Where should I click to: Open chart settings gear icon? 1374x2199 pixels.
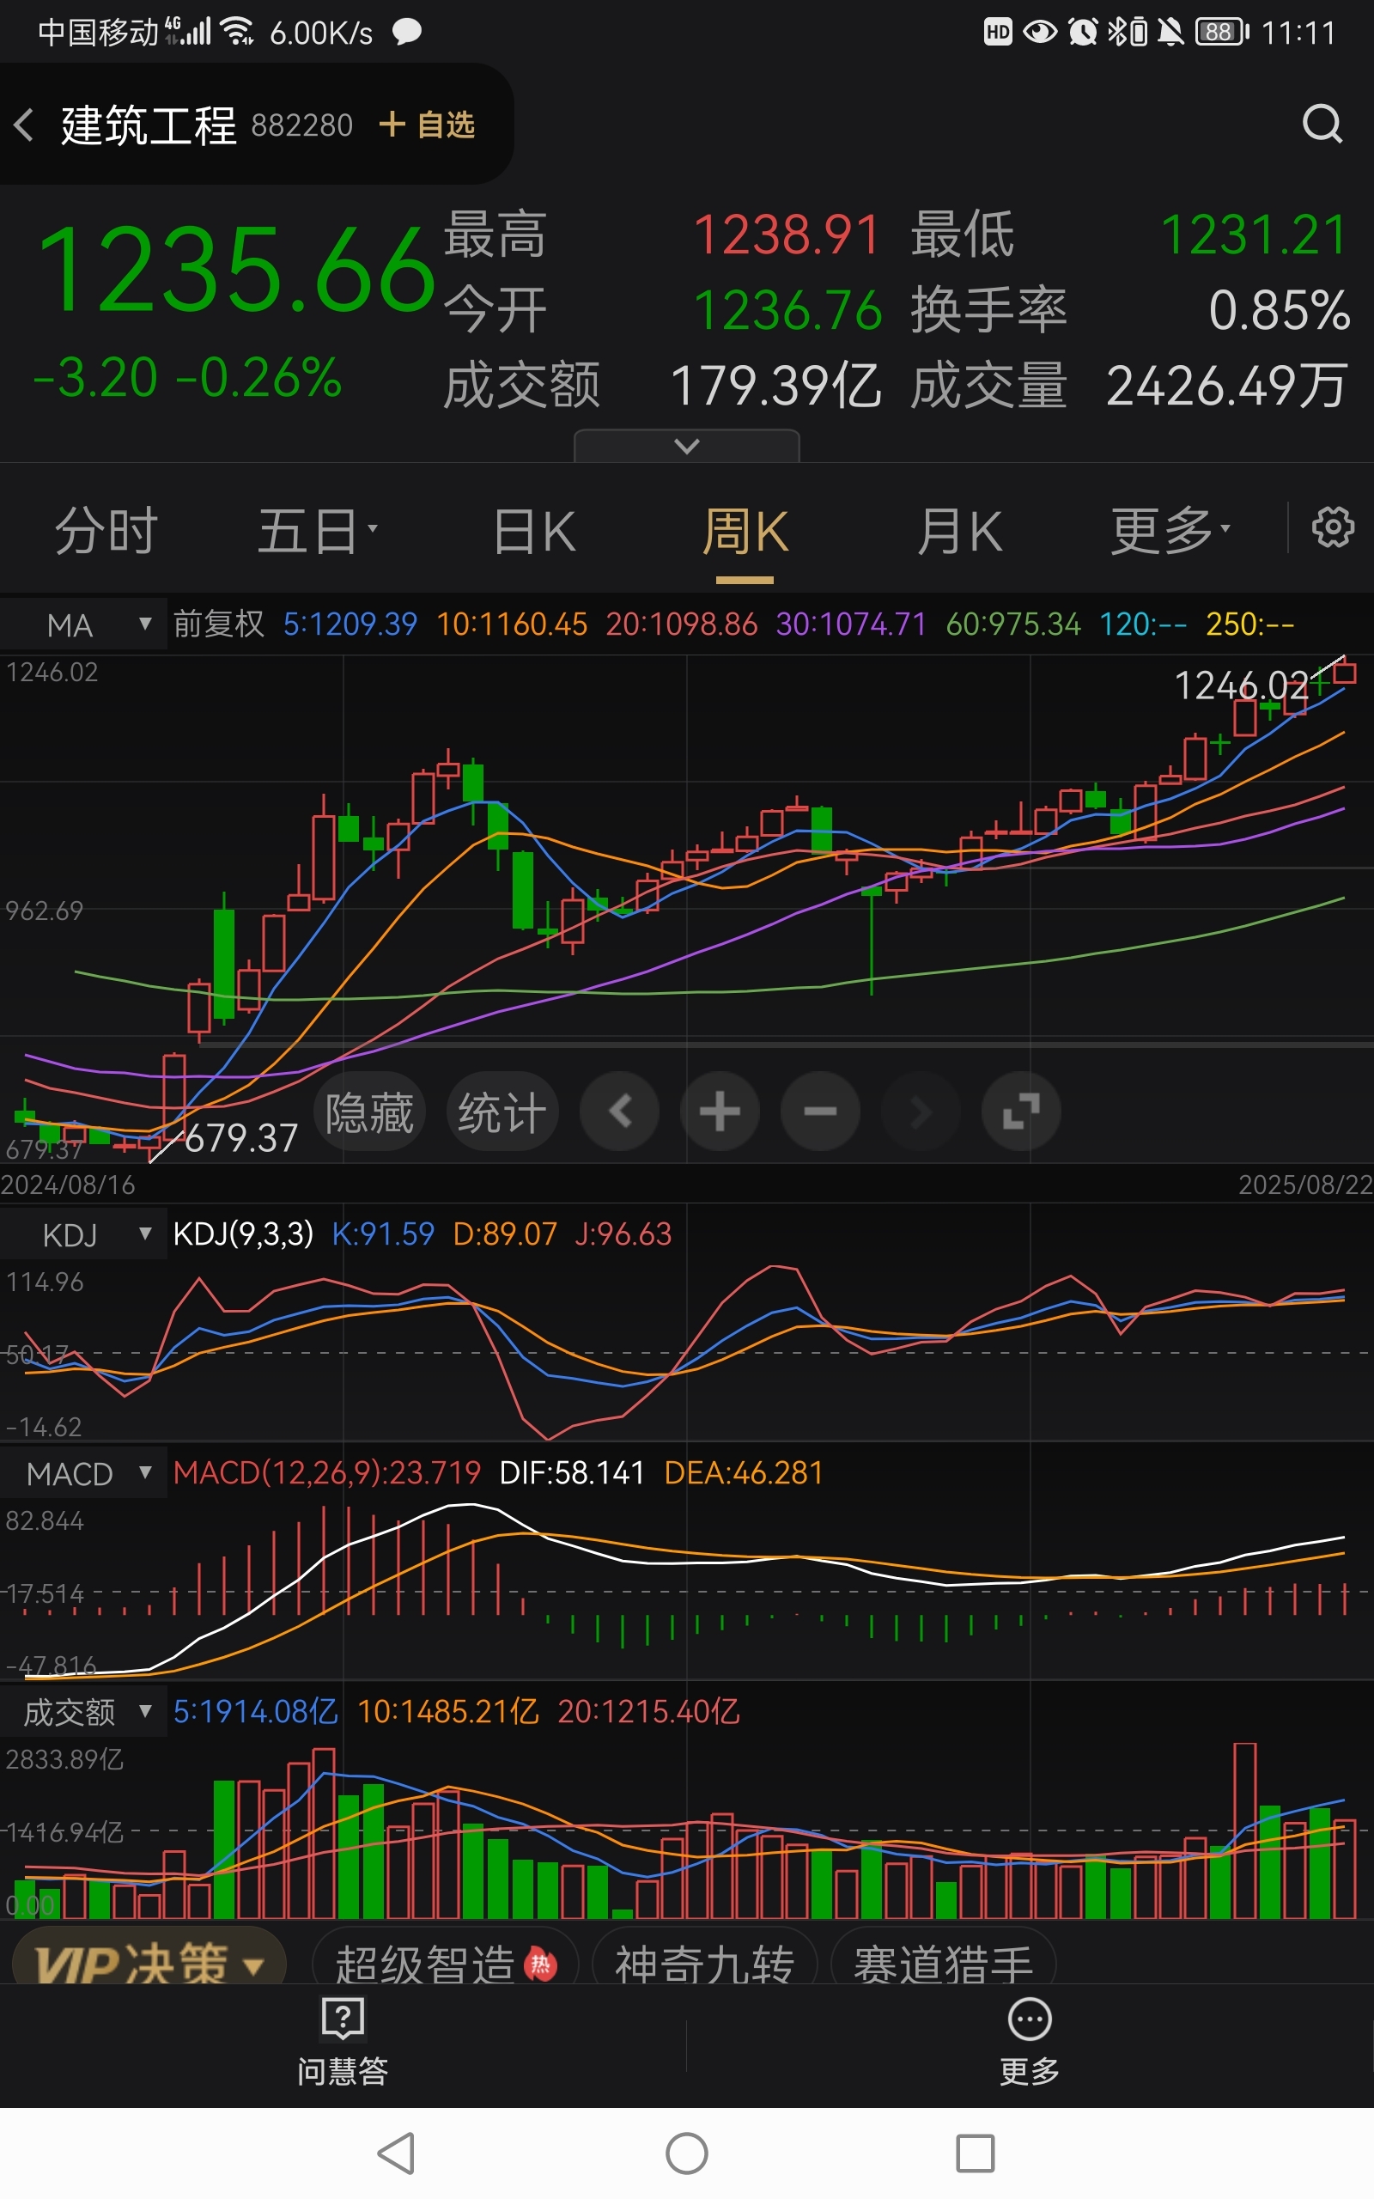pos(1332,527)
